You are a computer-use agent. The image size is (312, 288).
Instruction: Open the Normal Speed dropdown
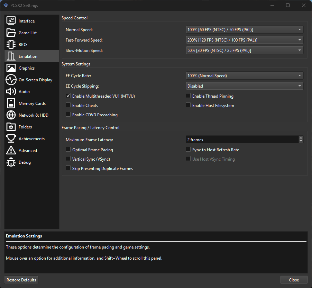tap(245, 29)
